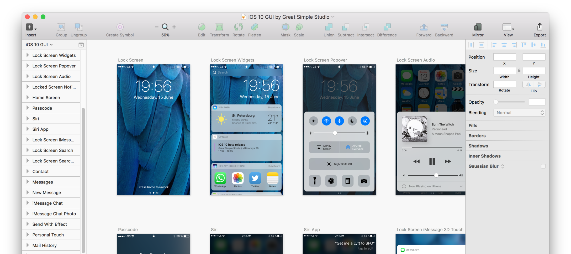The height and width of the screenshot is (254, 571).
Task: Select iMessage Chat Photo artboard
Action: (51, 214)
